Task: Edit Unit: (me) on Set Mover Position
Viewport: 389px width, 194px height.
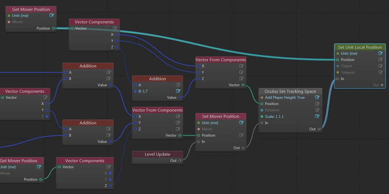Action: click(241, 123)
